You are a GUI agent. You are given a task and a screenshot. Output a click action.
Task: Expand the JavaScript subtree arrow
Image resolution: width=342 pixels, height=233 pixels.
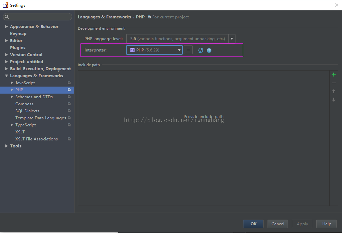(x=12, y=83)
